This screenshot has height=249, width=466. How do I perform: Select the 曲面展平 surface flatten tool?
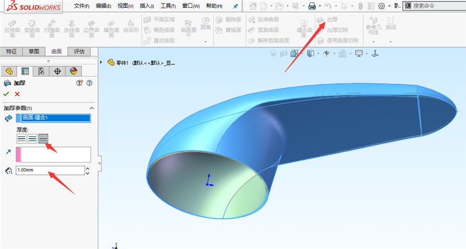coord(188,28)
